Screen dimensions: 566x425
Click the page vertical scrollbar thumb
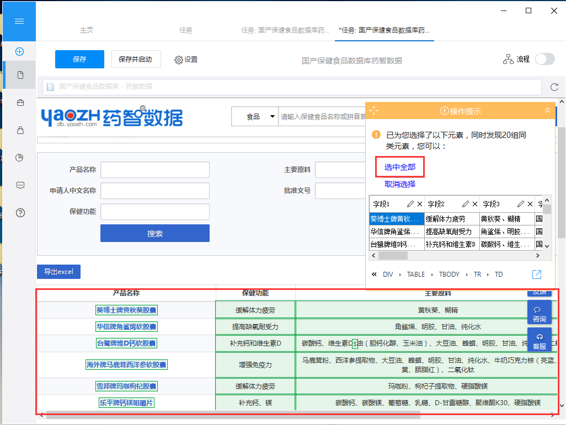tap(561, 182)
